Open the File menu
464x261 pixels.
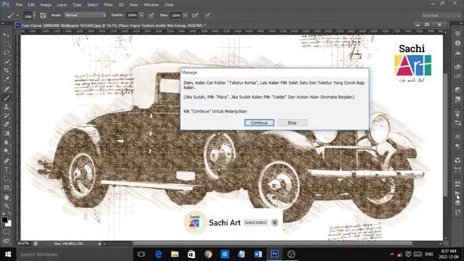[19, 5]
